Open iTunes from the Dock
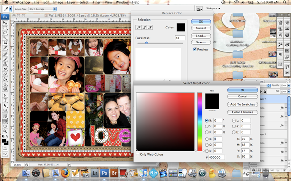The image size is (291, 181). point(143,173)
